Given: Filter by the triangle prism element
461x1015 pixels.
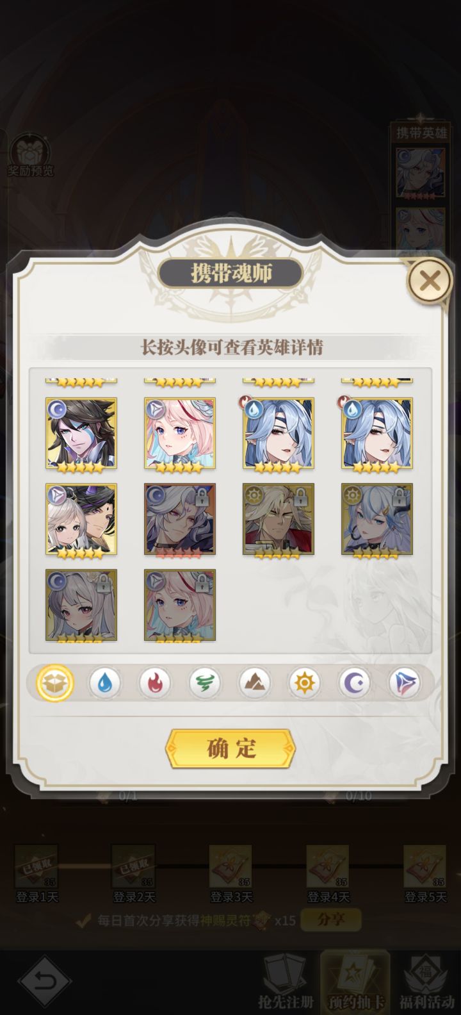Looking at the screenshot, I should (x=405, y=683).
